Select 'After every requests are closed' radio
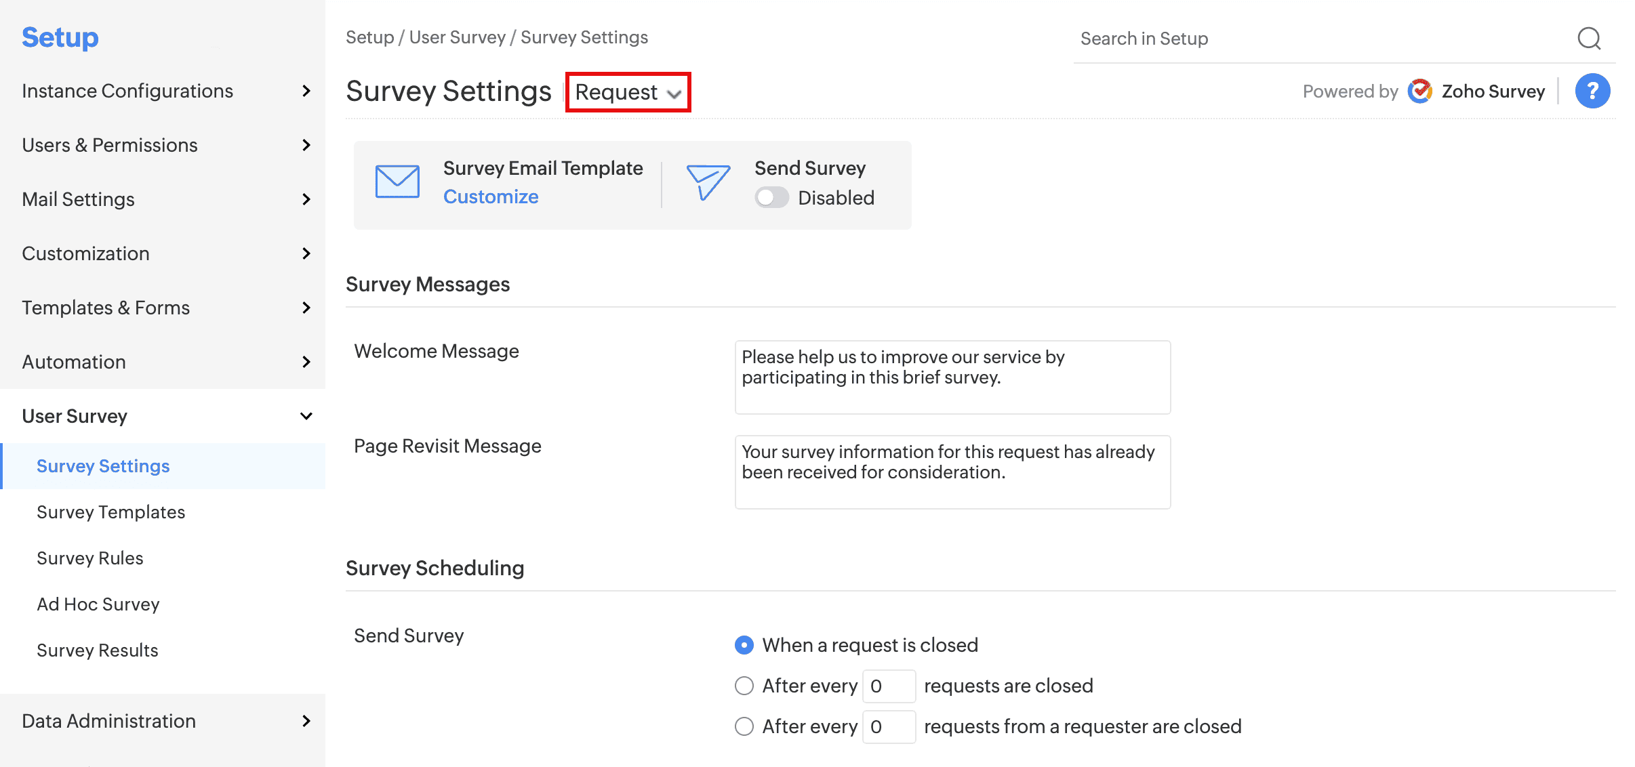 click(744, 686)
